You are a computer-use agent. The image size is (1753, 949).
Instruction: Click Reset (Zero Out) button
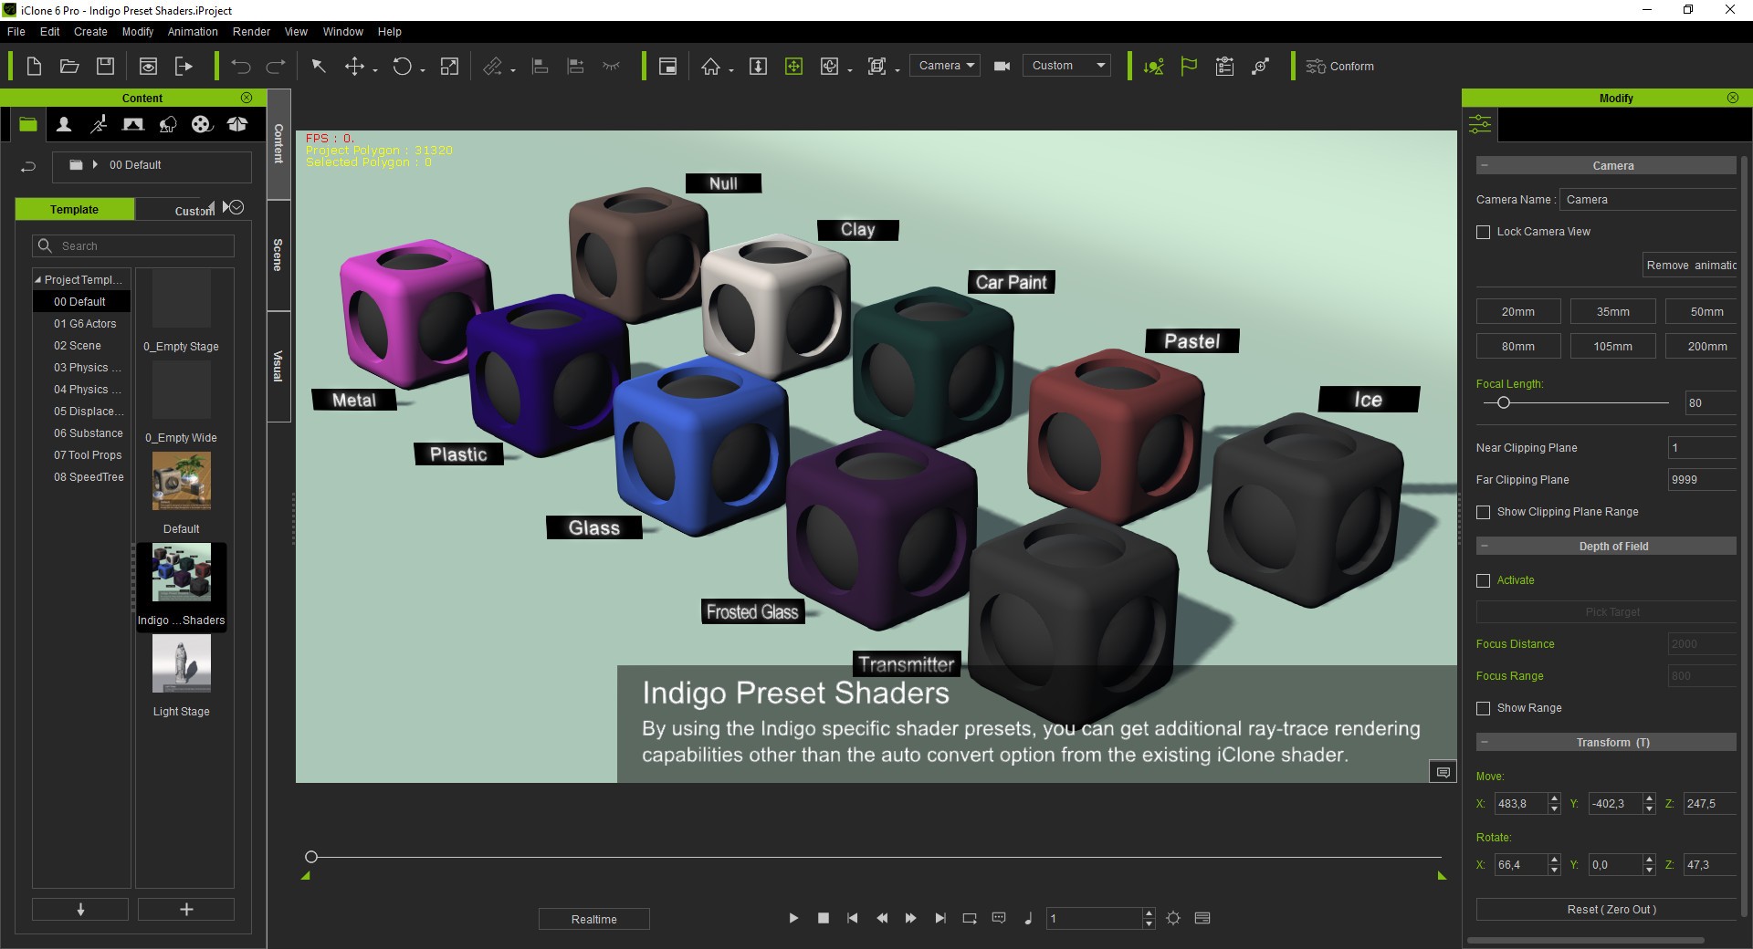(1607, 910)
